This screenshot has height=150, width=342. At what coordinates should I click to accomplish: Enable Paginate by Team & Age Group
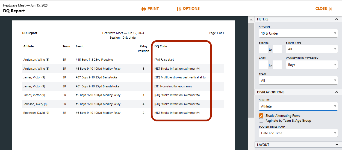pyautogui.click(x=261, y=120)
